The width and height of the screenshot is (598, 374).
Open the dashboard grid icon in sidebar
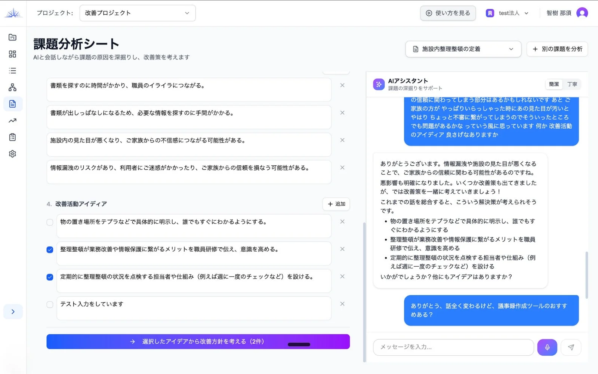[12, 54]
